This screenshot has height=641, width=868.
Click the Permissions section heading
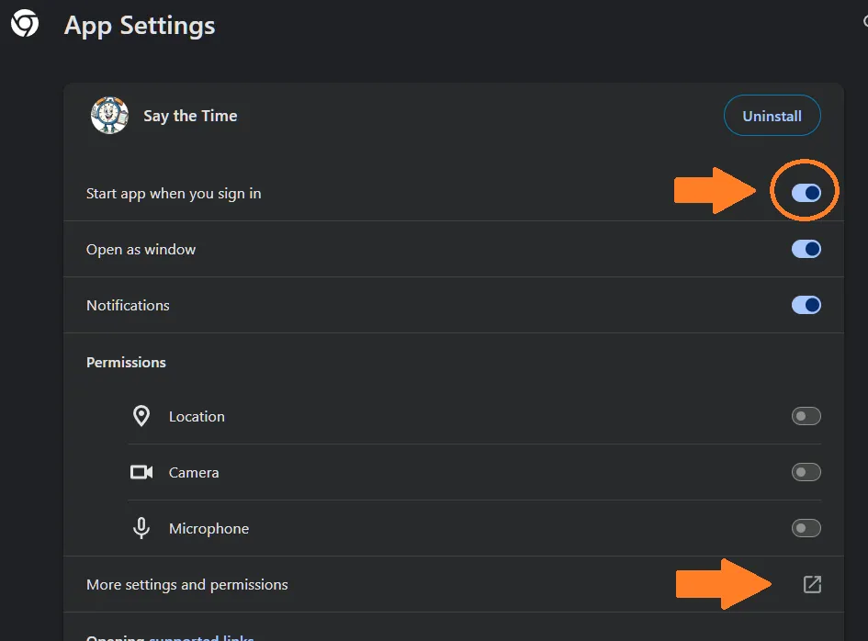coord(126,362)
